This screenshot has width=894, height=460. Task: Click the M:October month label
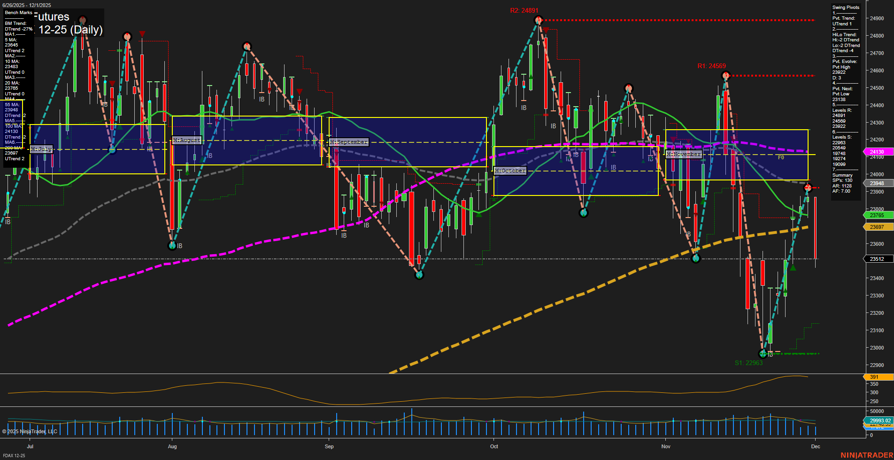click(x=510, y=171)
